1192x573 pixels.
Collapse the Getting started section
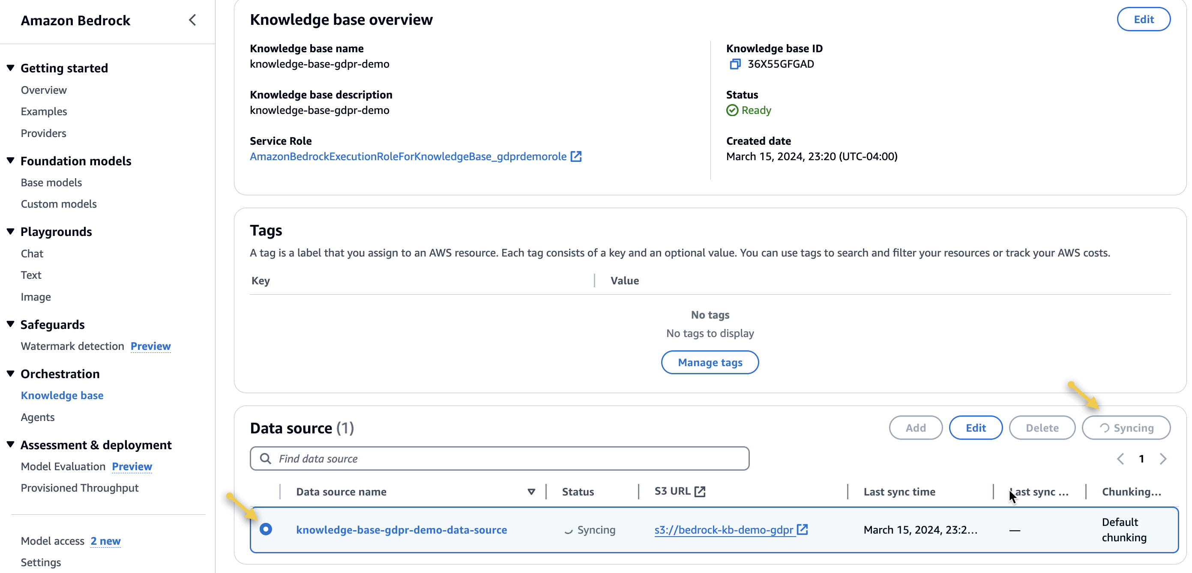coord(11,68)
